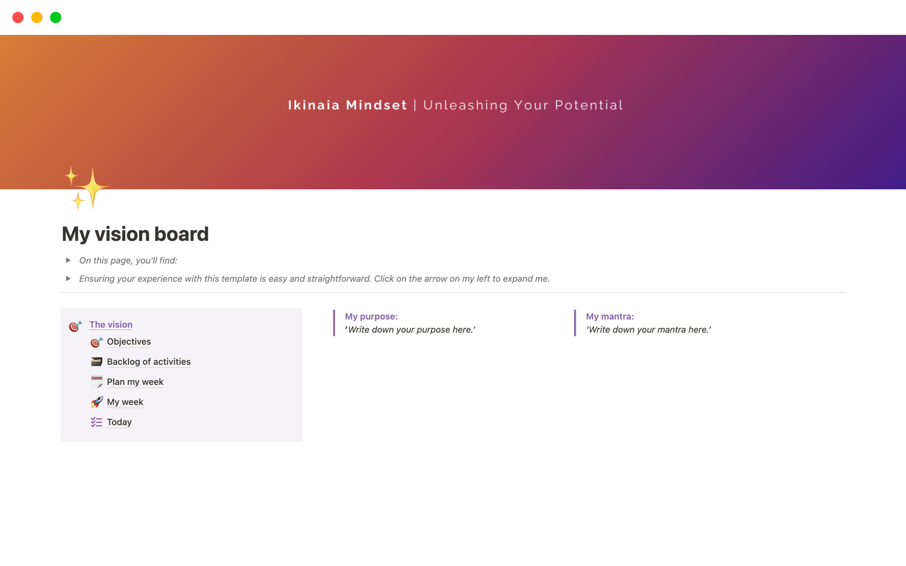Click the Backlog of activities drawer icon
This screenshot has height=566, width=906.
click(x=96, y=362)
